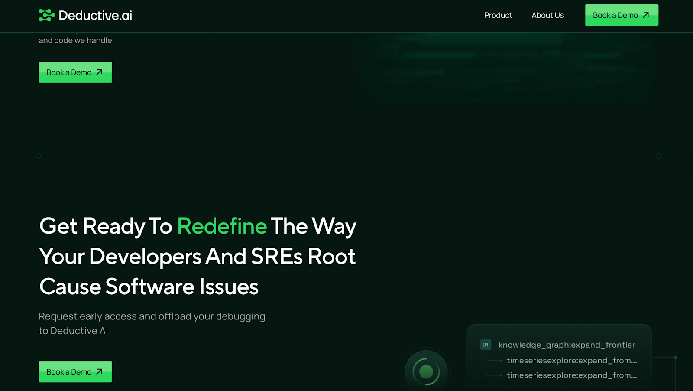Open the Deductive.ai home link text
The height and width of the screenshot is (391, 693).
point(95,16)
